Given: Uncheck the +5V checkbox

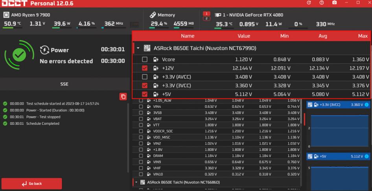Looking at the screenshot, I should click(x=144, y=94).
